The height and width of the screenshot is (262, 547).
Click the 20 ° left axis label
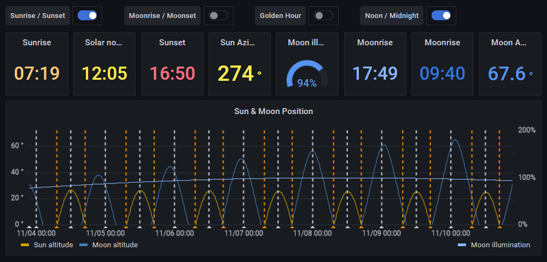pos(17,198)
